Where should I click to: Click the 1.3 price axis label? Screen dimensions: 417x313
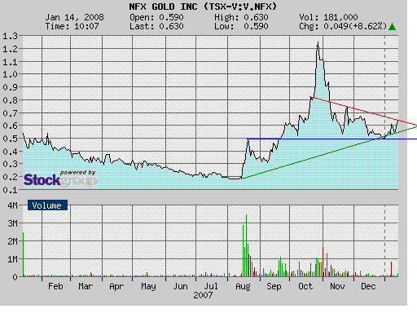click(x=10, y=36)
